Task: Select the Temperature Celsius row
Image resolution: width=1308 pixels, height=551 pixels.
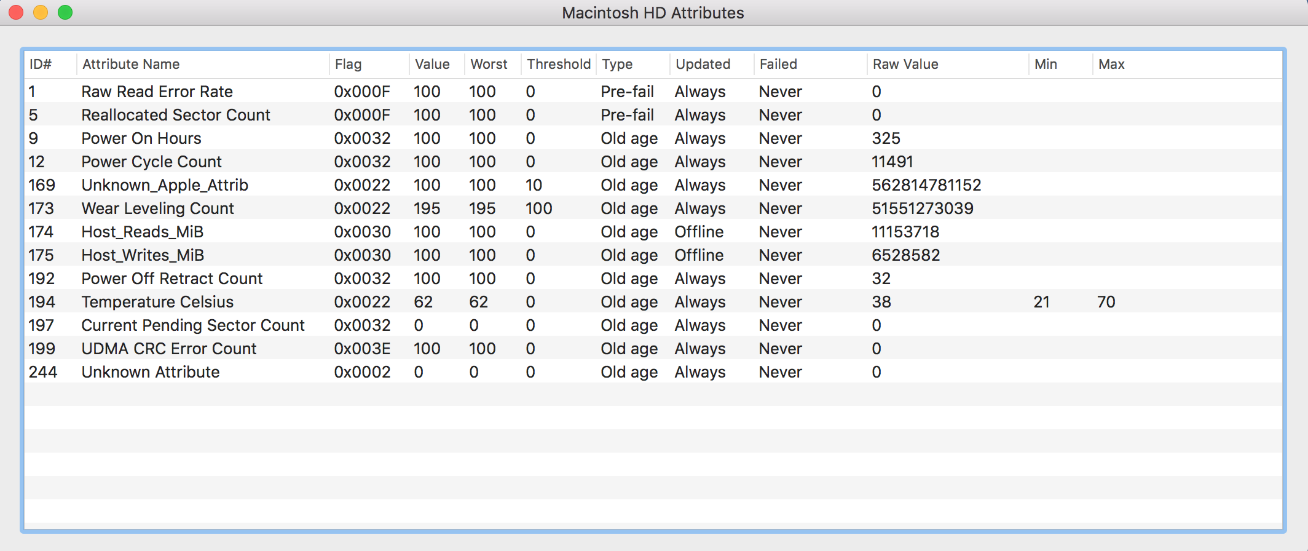Action: (653, 302)
